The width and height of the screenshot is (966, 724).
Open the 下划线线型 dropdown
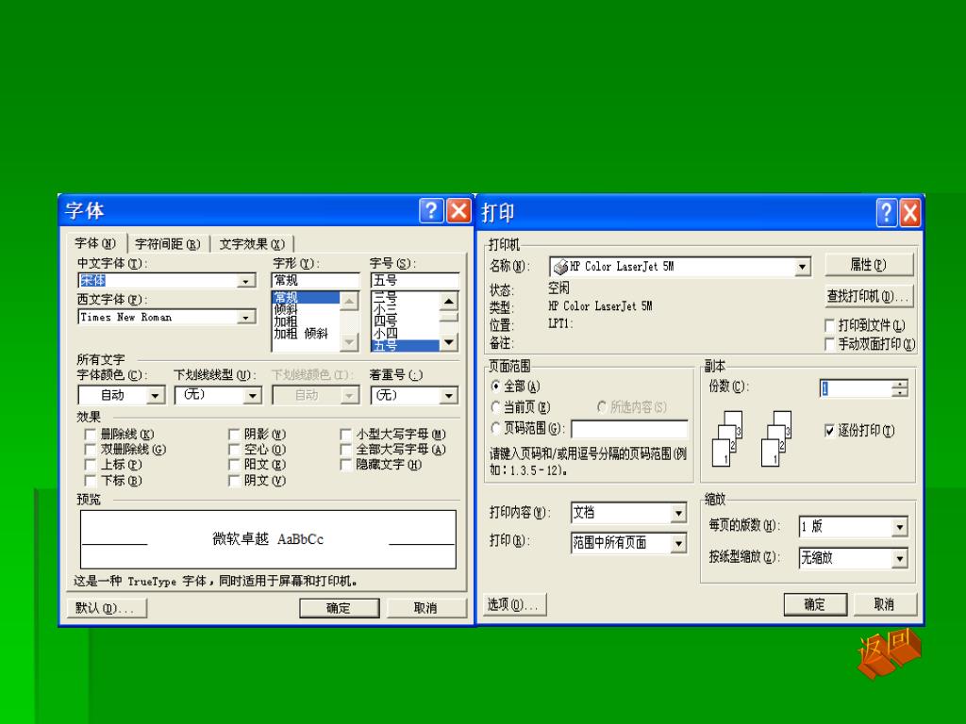(253, 395)
